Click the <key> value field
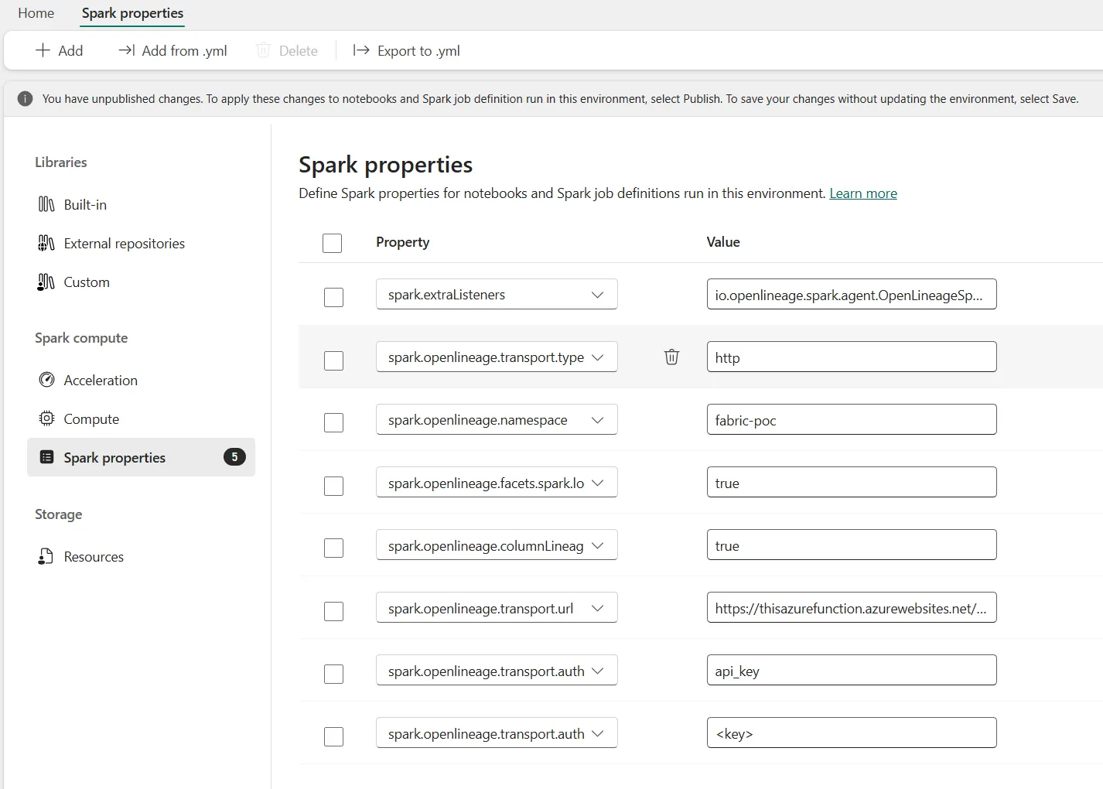Image resolution: width=1103 pixels, height=789 pixels. coord(852,733)
